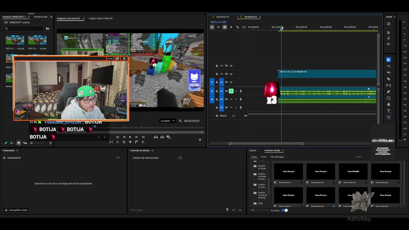This screenshot has width=409, height=230.
Task: Open the Propiedades panel menu
Action: click(17, 150)
